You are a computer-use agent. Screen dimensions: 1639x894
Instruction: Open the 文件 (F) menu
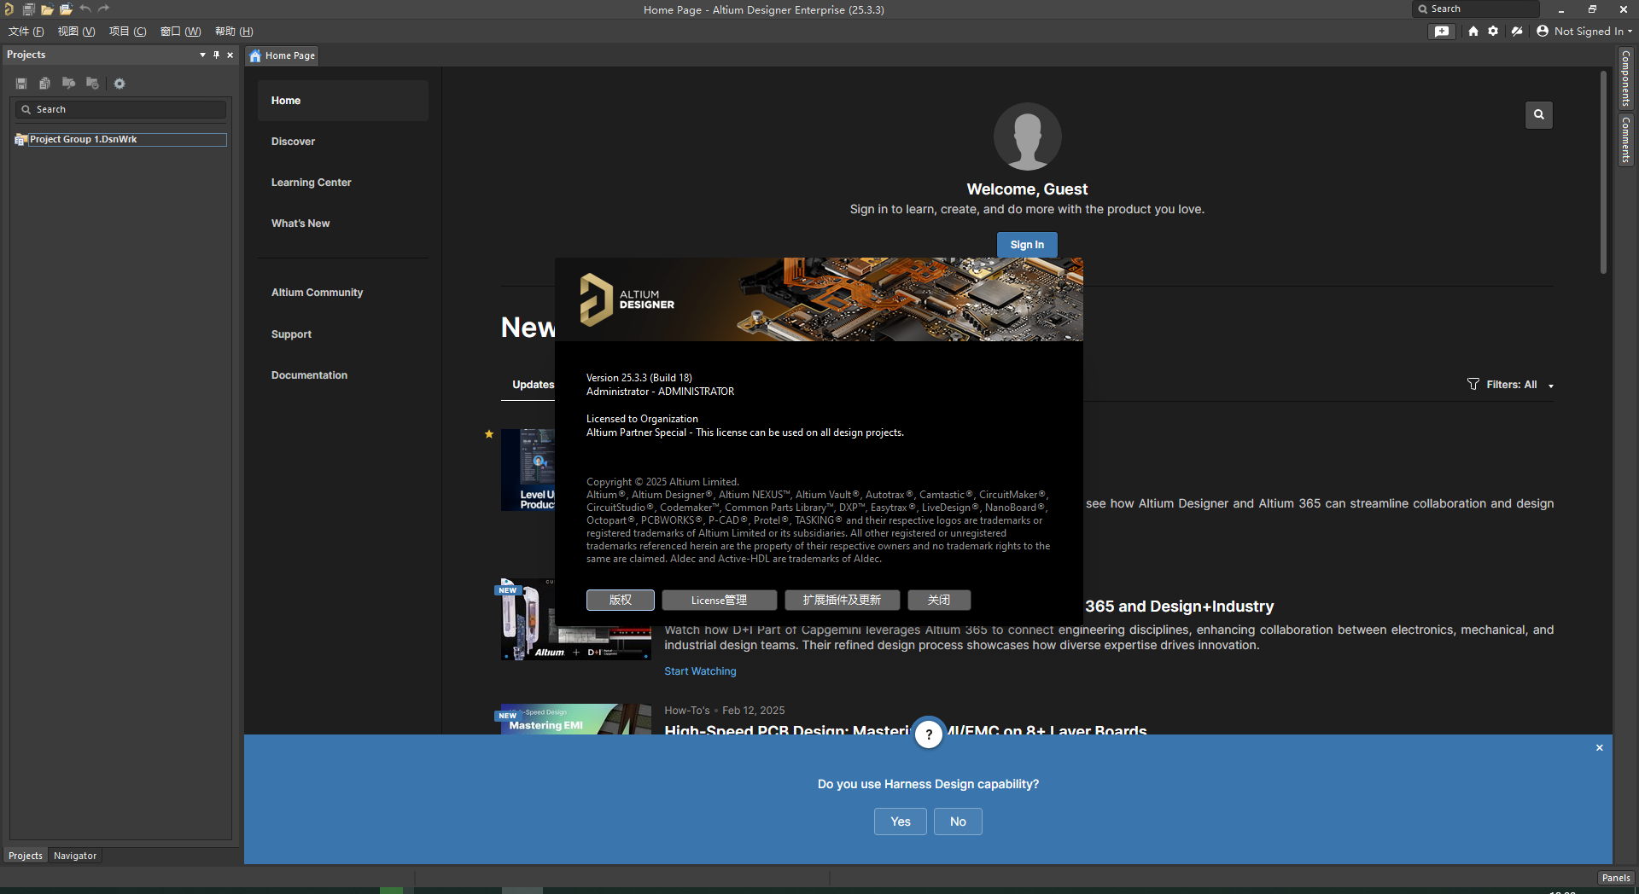[26, 32]
